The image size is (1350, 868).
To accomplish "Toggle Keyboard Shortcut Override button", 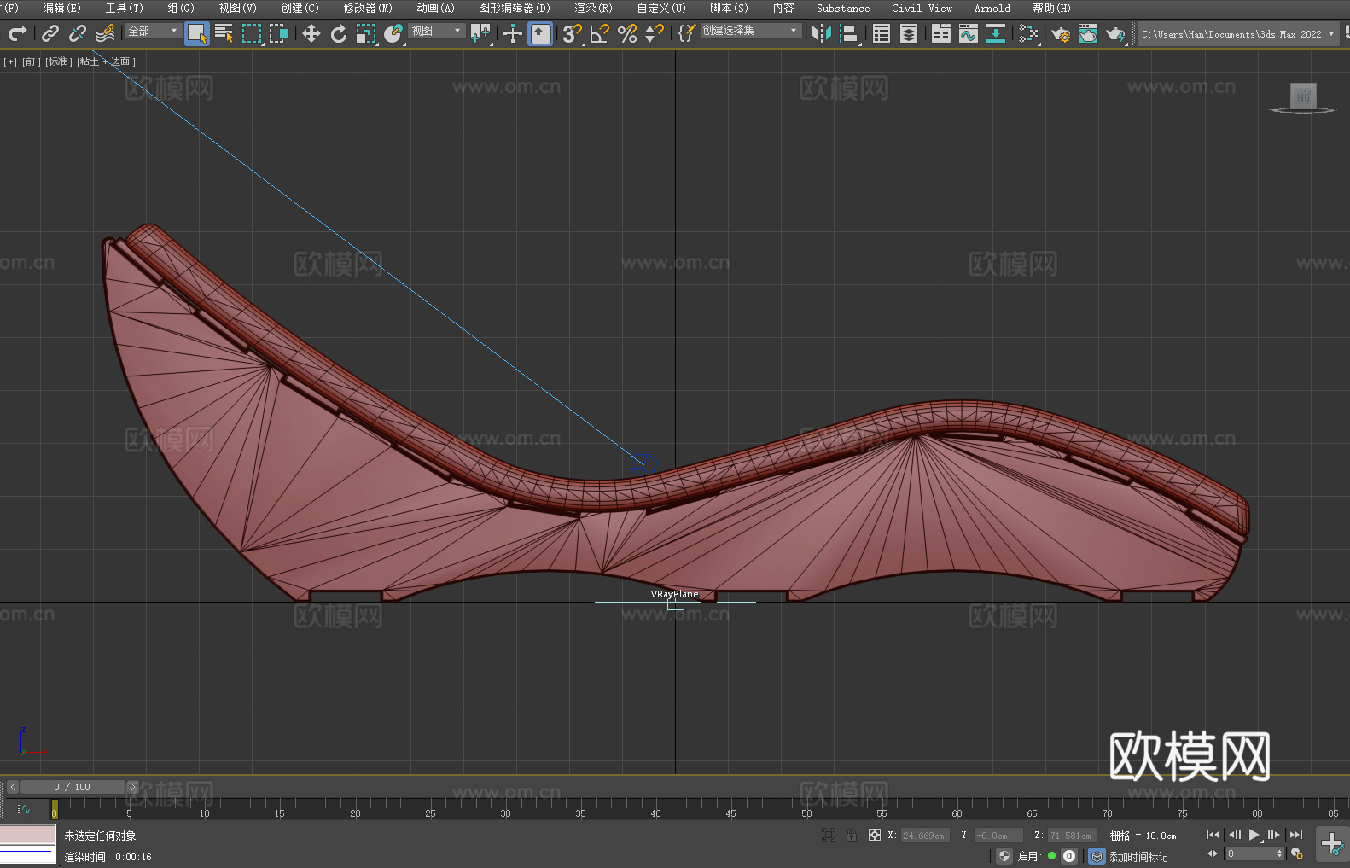I will pyautogui.click(x=540, y=33).
